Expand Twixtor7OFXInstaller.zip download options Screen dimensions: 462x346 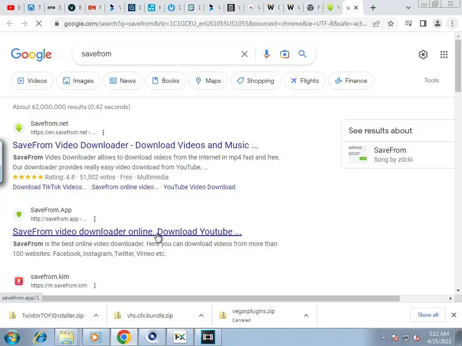(x=96, y=315)
